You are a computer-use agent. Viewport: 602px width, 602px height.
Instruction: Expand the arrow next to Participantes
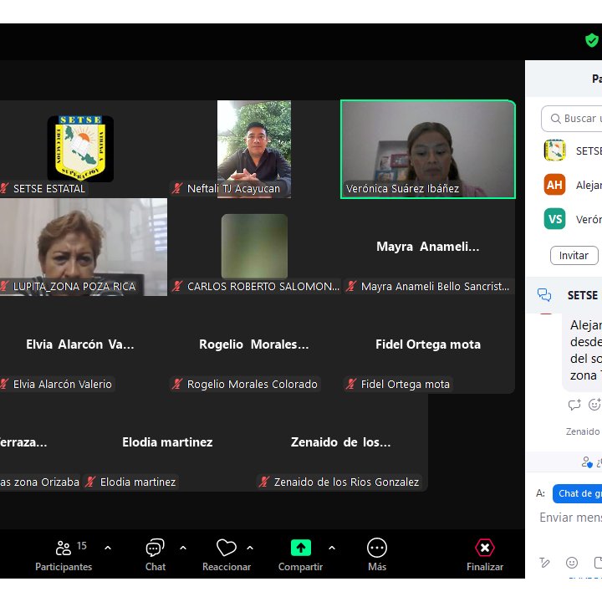pyautogui.click(x=108, y=548)
